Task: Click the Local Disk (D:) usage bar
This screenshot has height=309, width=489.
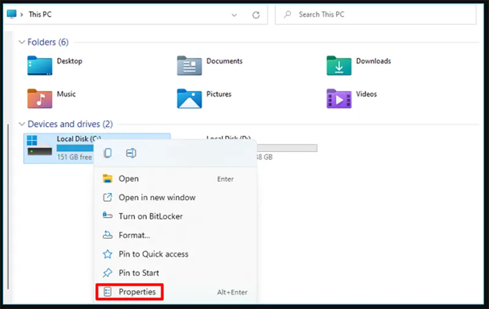Action: (287, 148)
